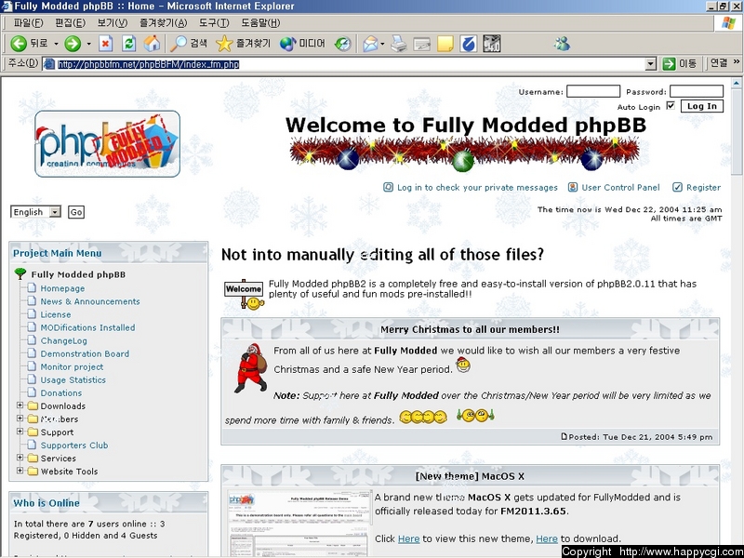Viewport: 744px width, 558px height.
Task: Click the Refresh page icon
Action: [x=128, y=44]
